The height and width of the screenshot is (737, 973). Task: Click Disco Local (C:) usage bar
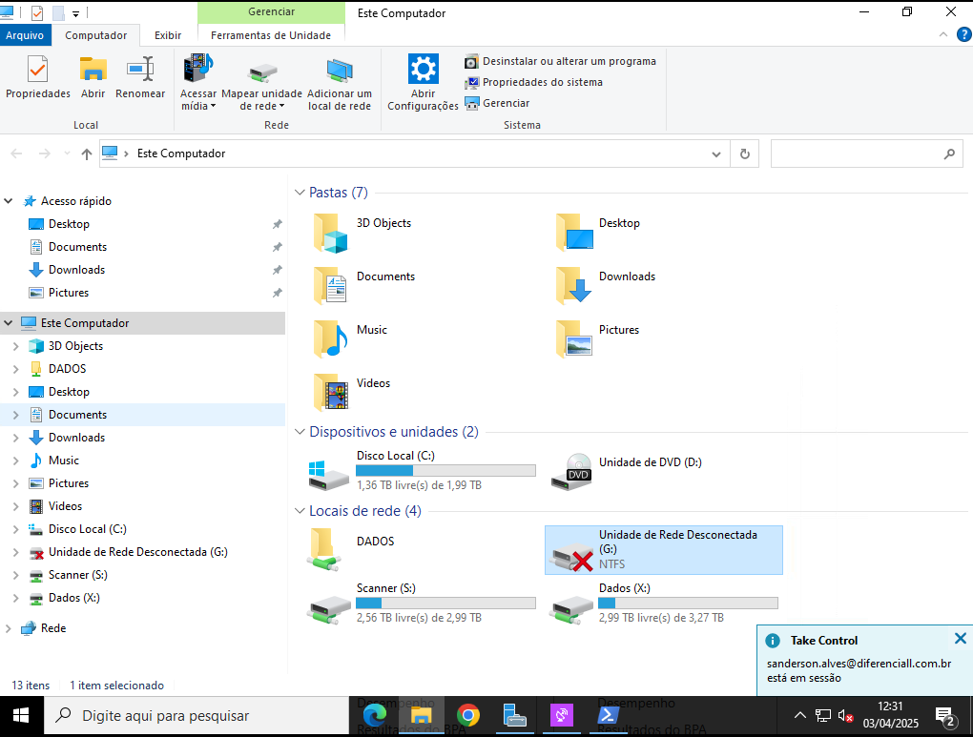click(x=445, y=471)
